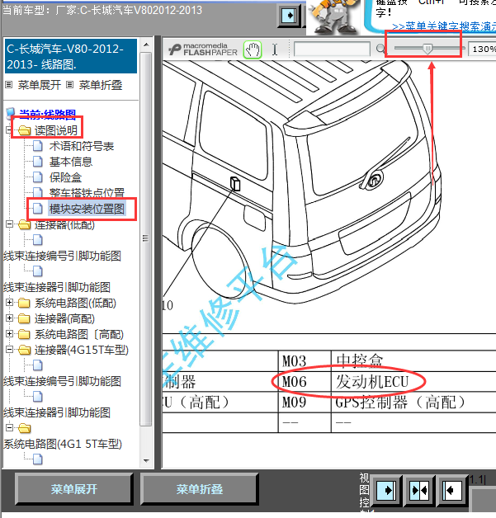Open the 保险盒 page

click(x=65, y=177)
